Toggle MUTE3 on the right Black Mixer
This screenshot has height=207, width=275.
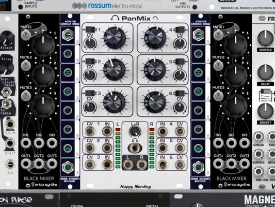click(x=218, y=96)
